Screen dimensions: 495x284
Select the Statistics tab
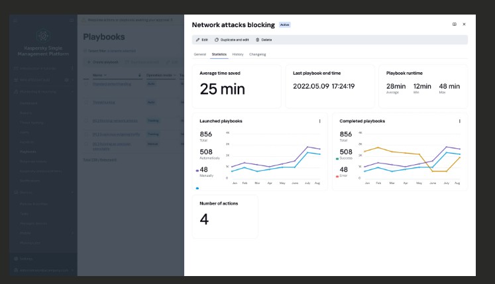[219, 54]
